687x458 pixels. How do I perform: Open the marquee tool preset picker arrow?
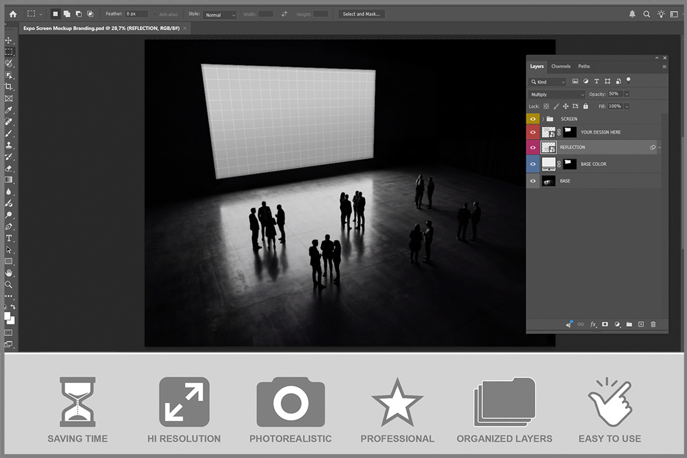pyautogui.click(x=41, y=14)
